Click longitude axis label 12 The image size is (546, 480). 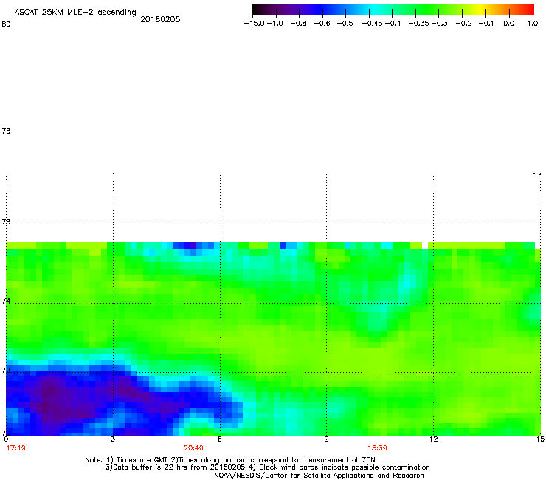433,439
